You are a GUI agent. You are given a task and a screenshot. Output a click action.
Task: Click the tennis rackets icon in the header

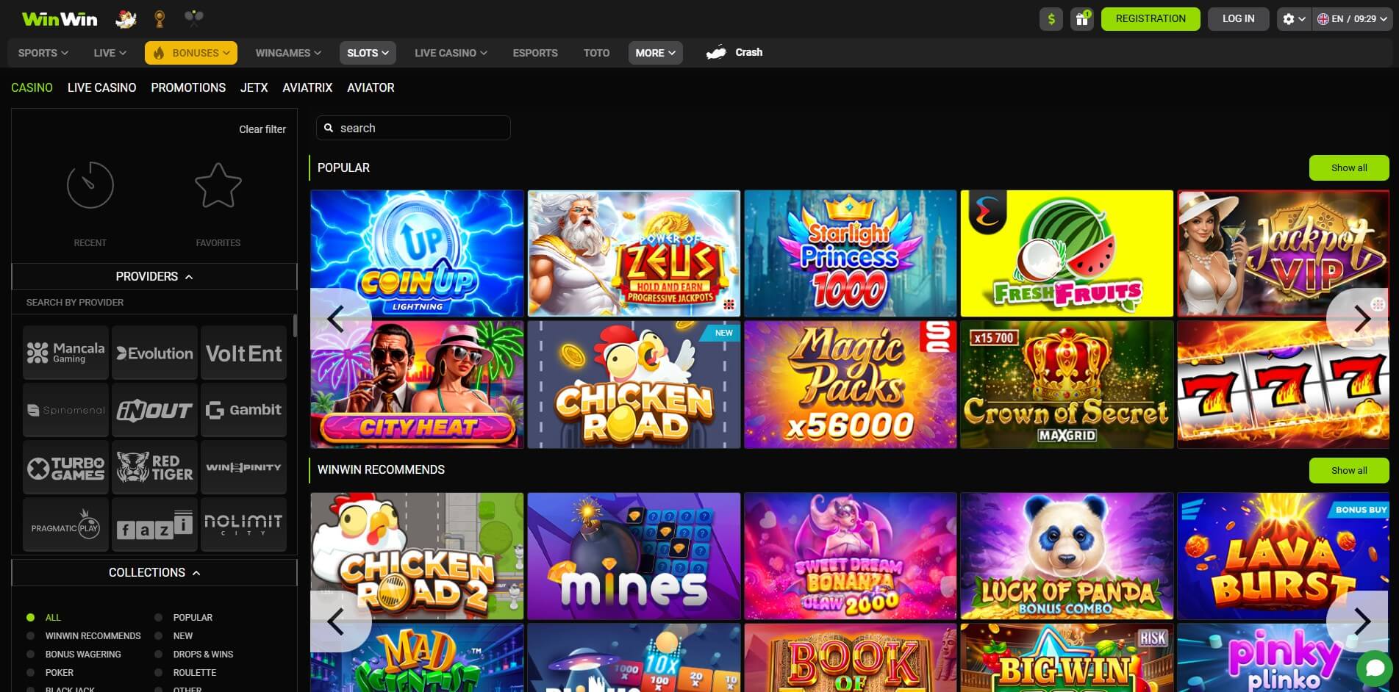193,18
